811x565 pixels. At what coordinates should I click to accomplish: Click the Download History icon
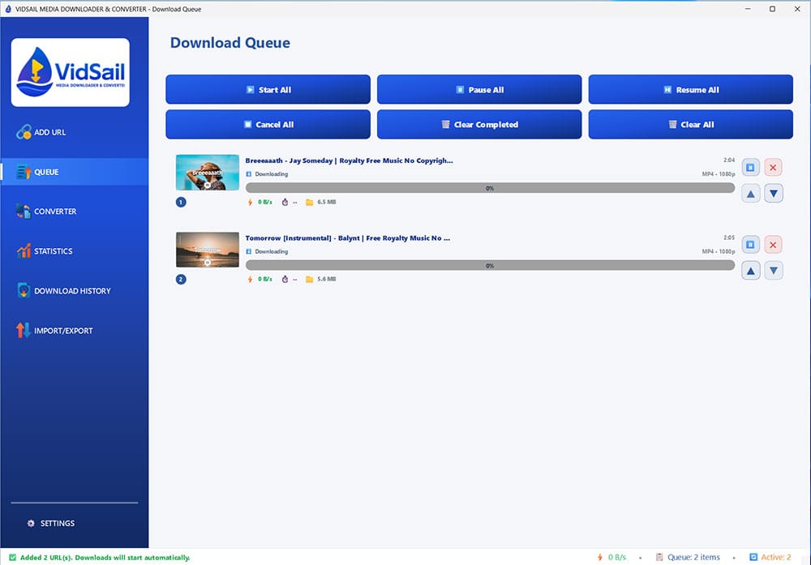click(x=24, y=290)
